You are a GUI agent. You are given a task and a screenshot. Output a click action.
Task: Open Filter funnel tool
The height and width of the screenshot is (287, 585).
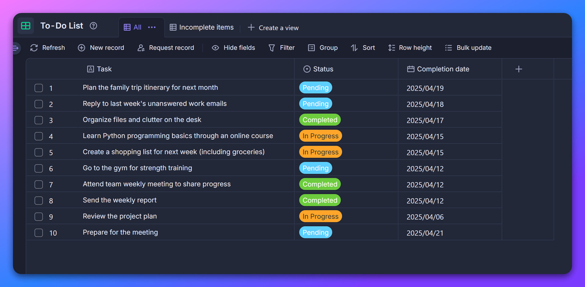click(x=281, y=48)
